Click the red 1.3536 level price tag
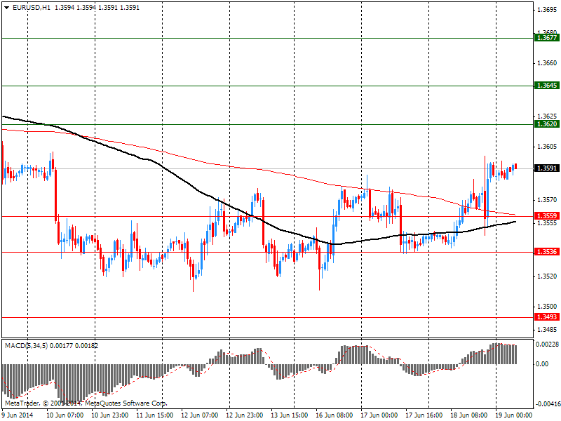Image resolution: width=561 pixels, height=421 pixels. (547, 252)
